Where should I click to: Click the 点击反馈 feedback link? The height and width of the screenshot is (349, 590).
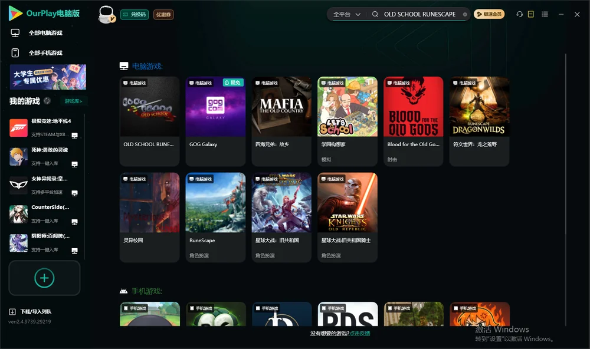tap(359, 333)
